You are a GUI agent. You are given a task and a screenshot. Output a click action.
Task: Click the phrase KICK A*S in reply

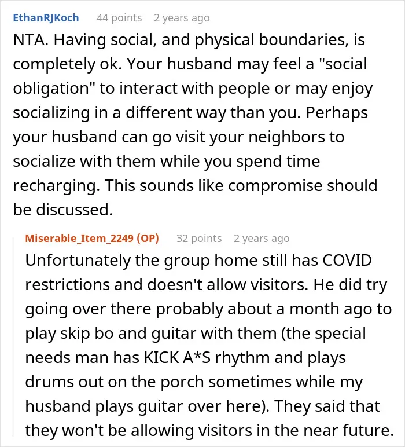click(177, 357)
